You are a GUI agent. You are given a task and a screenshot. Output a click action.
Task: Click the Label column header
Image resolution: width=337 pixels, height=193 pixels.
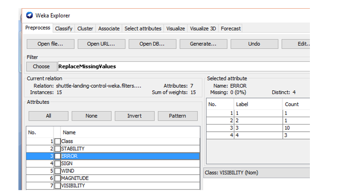coord(258,104)
